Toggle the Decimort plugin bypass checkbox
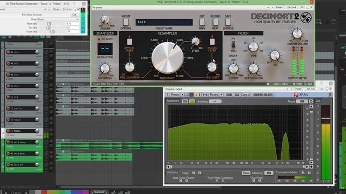The width and height of the screenshot is (346, 194). 311,8
